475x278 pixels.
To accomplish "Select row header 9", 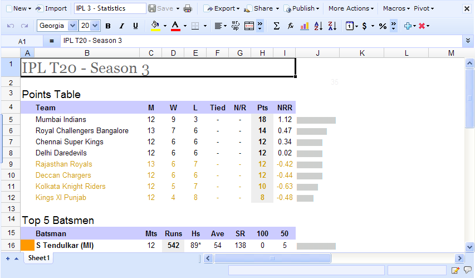I will (11, 164).
